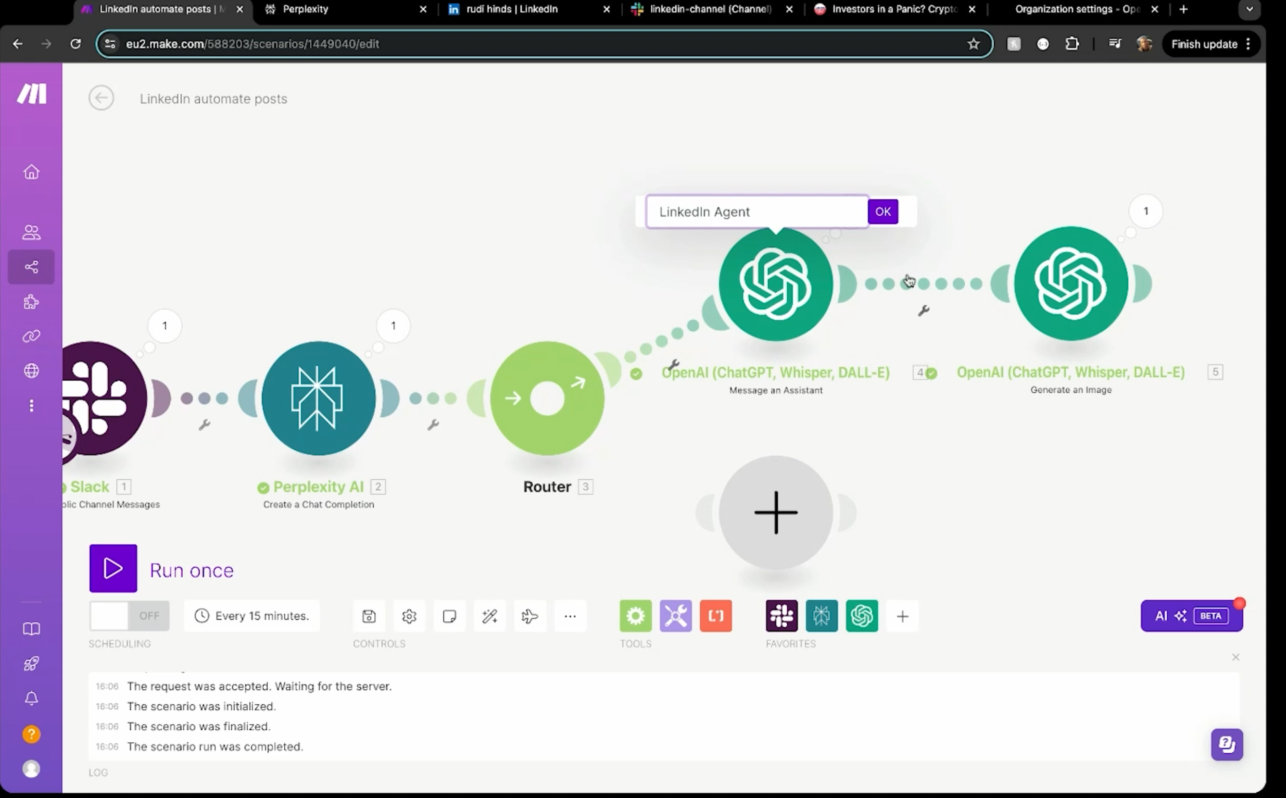The image size is (1286, 798).
Task: Open the green Flow control tools icon
Action: coord(636,616)
